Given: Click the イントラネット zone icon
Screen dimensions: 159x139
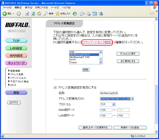Looking at the screenshot, I should [x=132, y=136].
